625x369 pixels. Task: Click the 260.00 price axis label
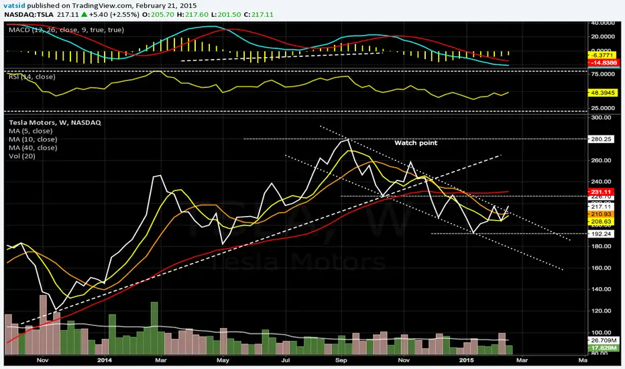pos(601,160)
